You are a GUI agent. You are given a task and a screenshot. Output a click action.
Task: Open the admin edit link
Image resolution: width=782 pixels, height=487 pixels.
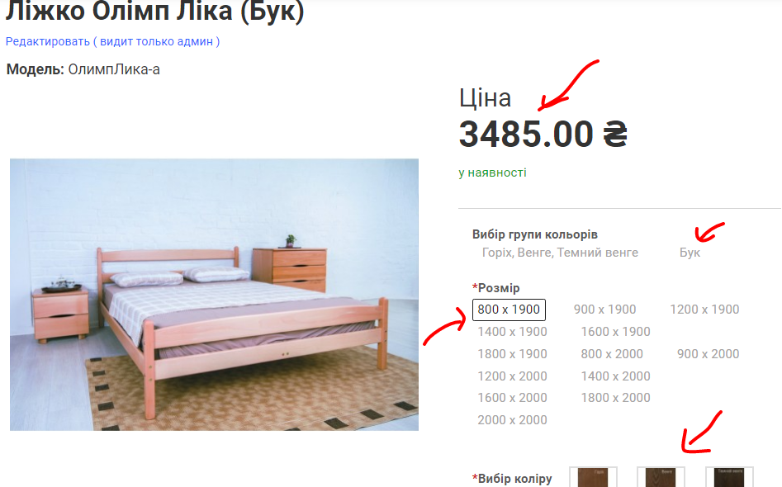(112, 41)
